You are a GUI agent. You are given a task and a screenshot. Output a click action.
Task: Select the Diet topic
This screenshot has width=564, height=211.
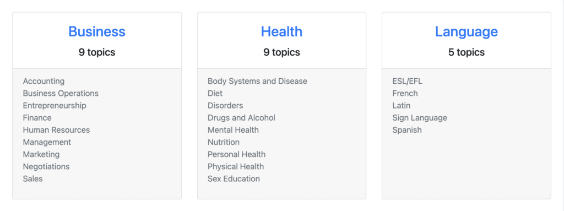tap(215, 93)
